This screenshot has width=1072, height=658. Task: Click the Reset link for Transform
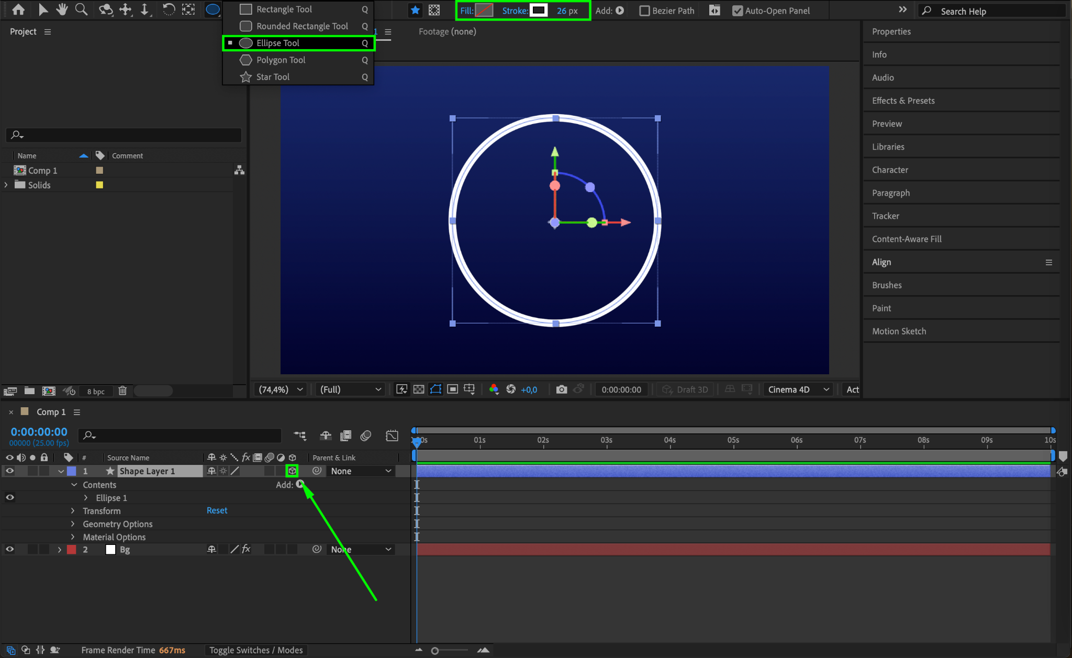(217, 510)
